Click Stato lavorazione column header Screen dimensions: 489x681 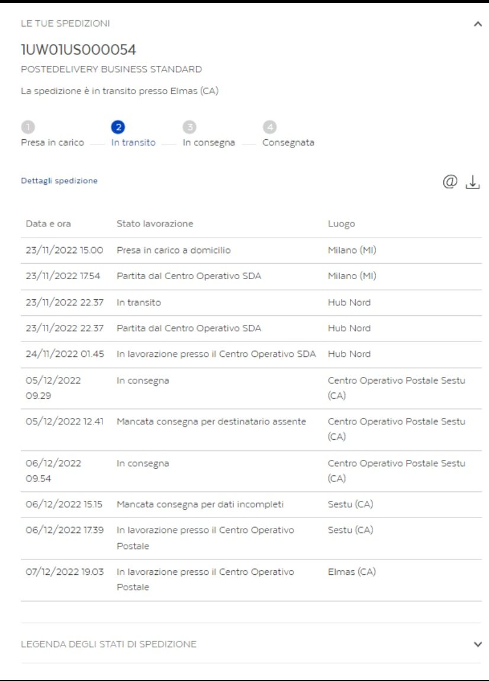pos(155,223)
